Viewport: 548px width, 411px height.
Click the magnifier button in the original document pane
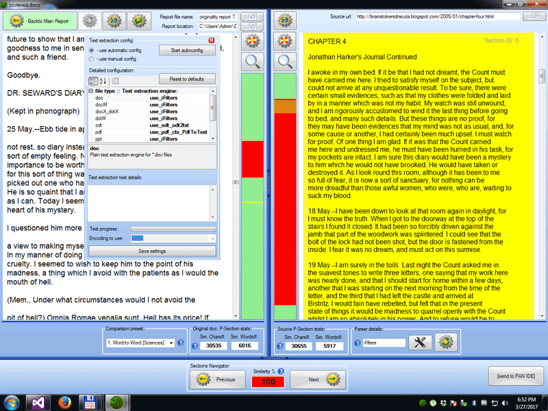pyautogui.click(x=252, y=62)
